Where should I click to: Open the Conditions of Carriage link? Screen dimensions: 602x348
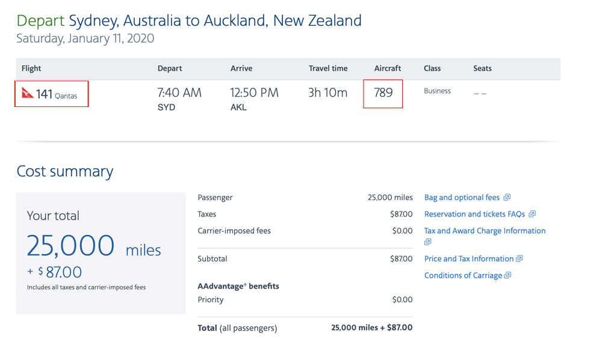pos(463,275)
